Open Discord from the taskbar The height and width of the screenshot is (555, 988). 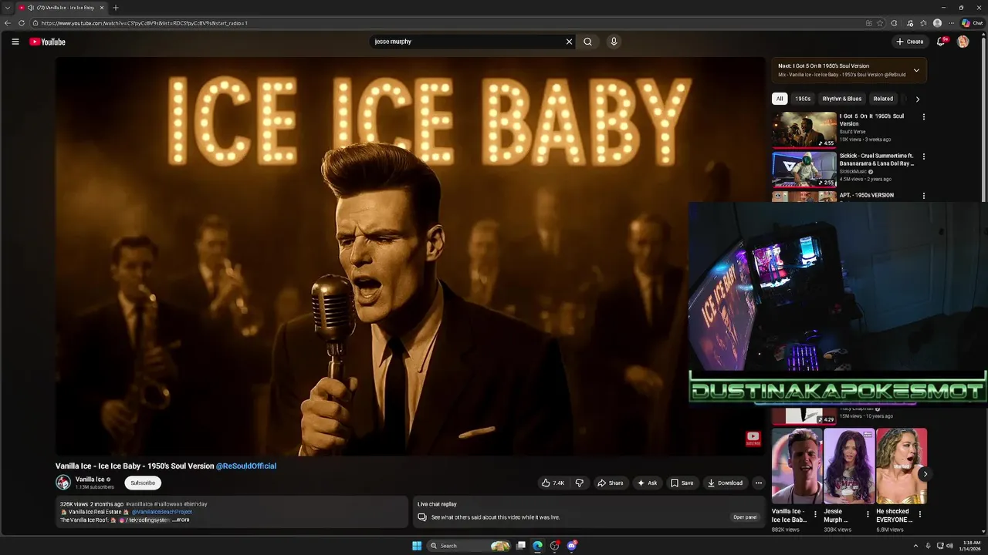pyautogui.click(x=572, y=546)
